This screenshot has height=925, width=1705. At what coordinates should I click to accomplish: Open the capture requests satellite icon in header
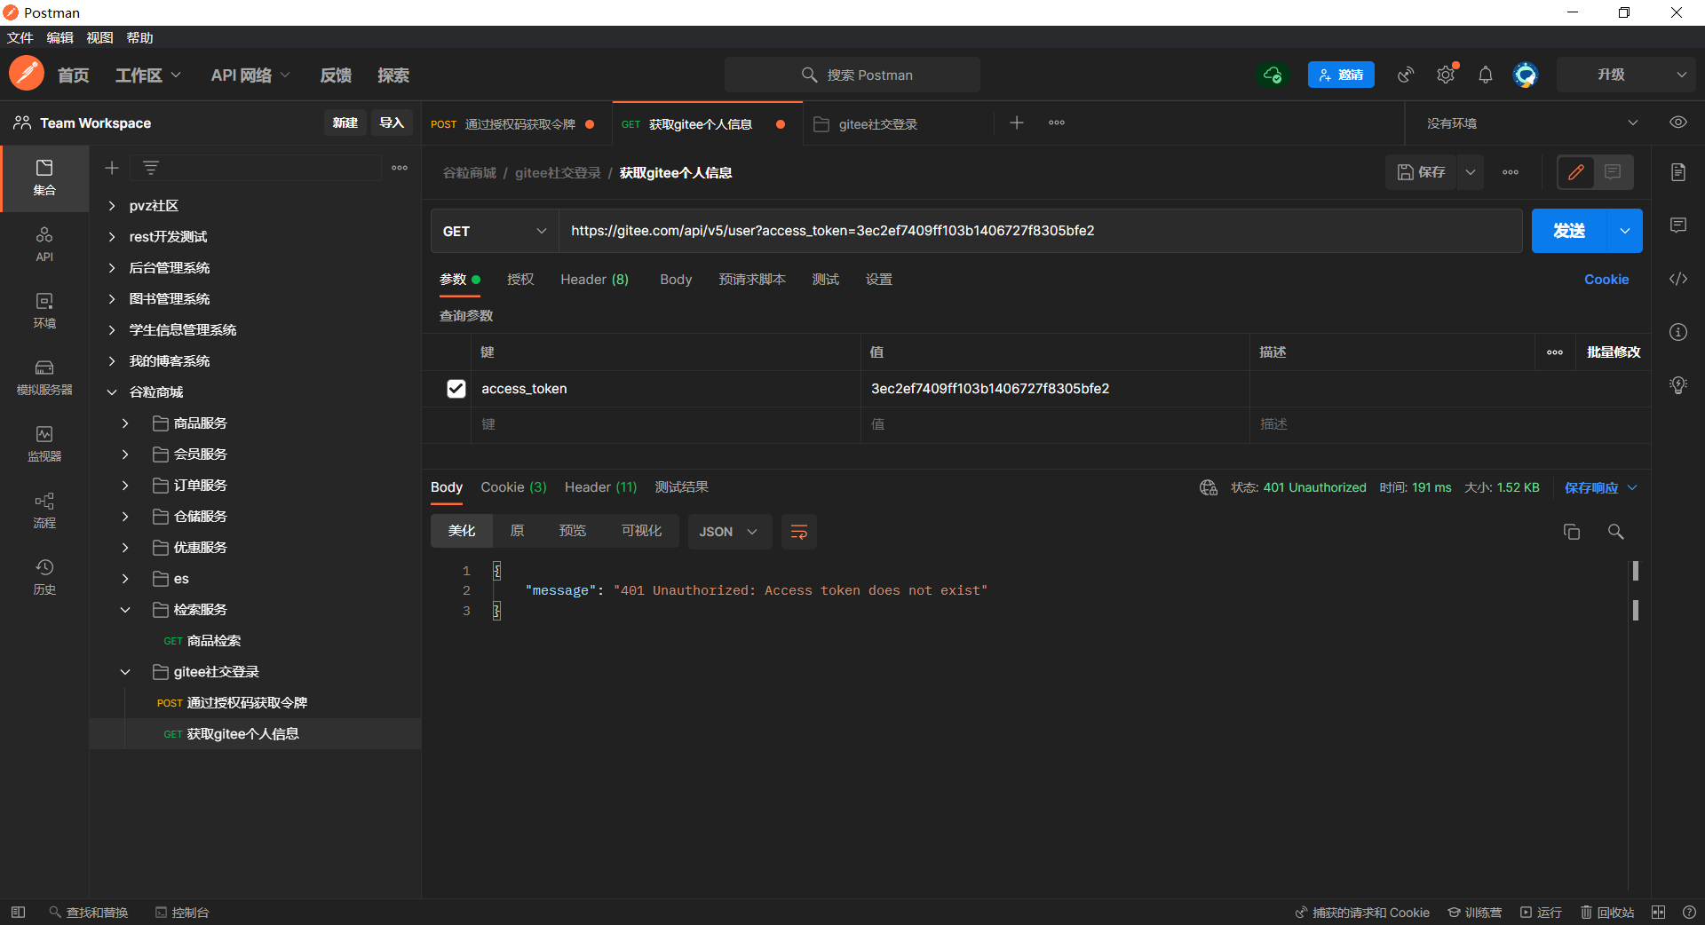pos(1406,75)
